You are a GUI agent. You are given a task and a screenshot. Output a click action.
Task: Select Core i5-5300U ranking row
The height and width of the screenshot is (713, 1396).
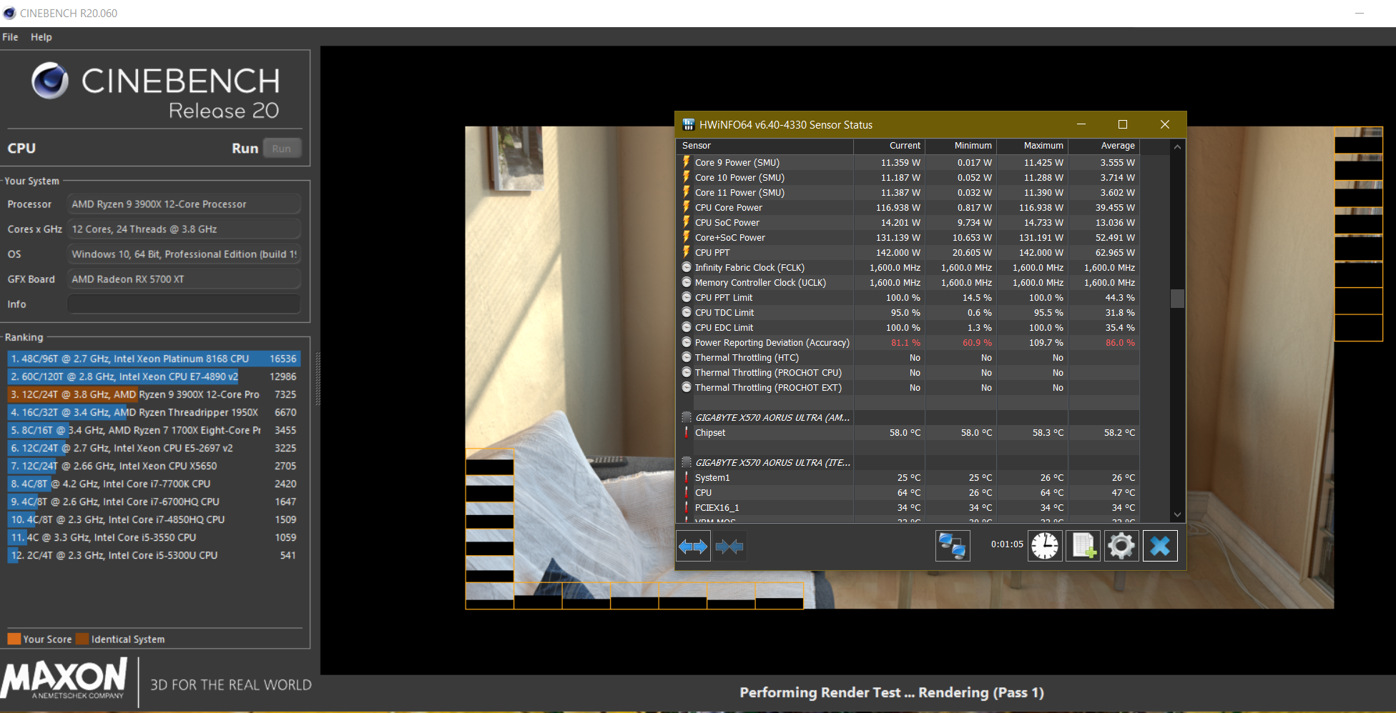coord(154,555)
